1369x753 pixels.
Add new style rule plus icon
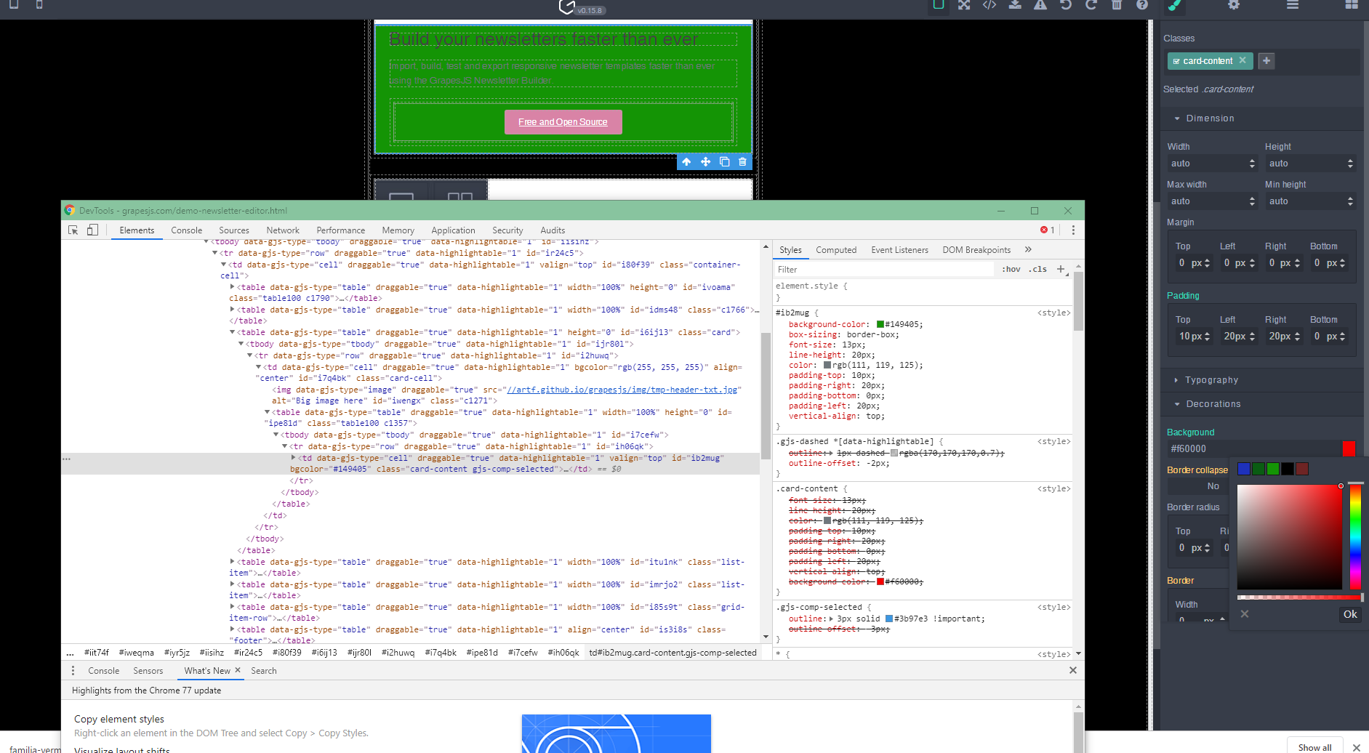(x=1061, y=269)
